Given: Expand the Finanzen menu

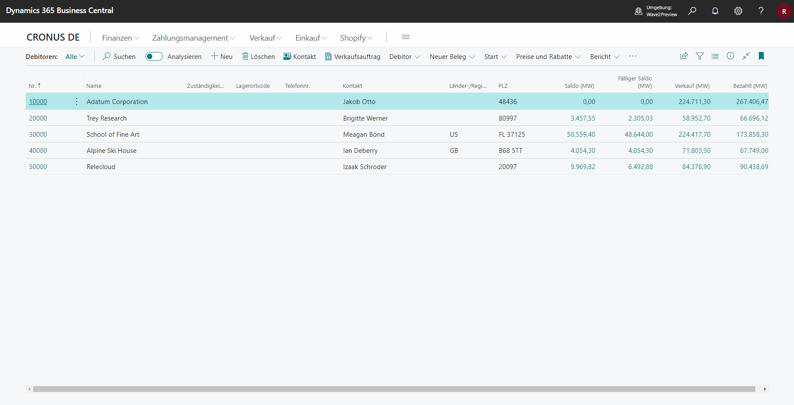Looking at the screenshot, I should pos(121,38).
